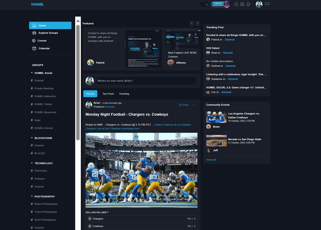The height and width of the screenshot is (230, 321).
Task: Open post options three-dot menu
Action: coord(194,105)
